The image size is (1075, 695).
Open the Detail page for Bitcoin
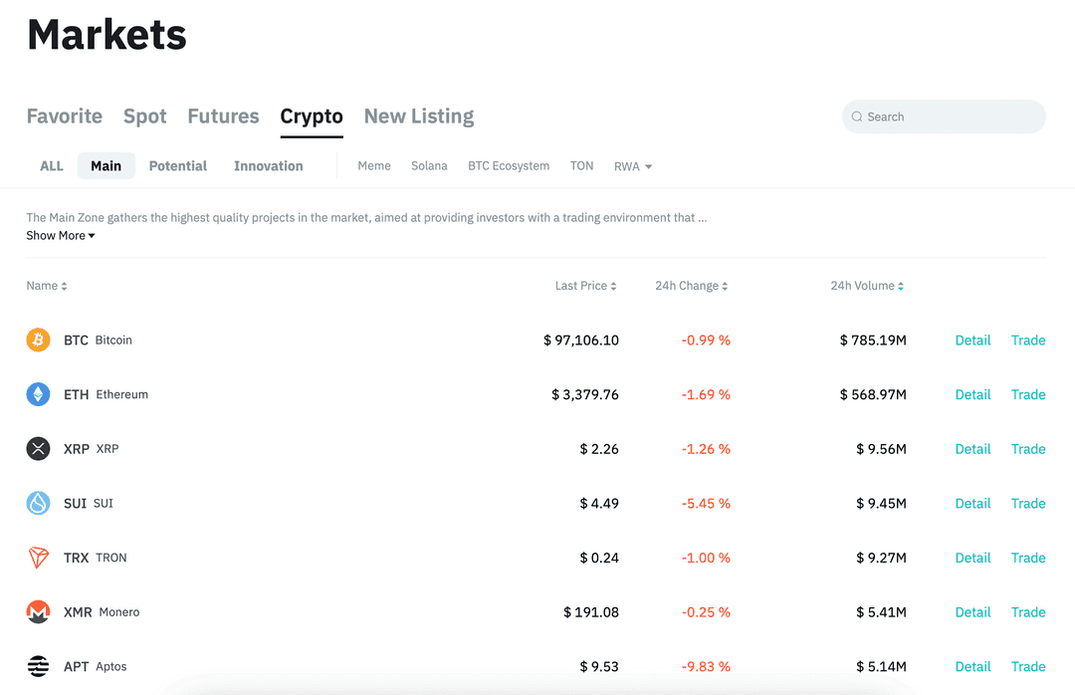(x=972, y=340)
